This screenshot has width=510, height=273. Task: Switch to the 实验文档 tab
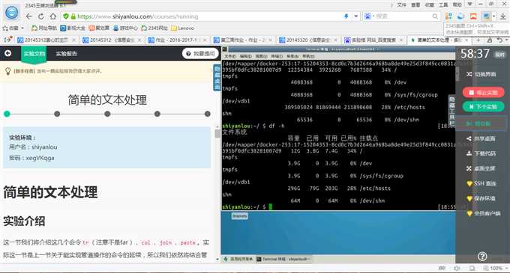point(34,54)
